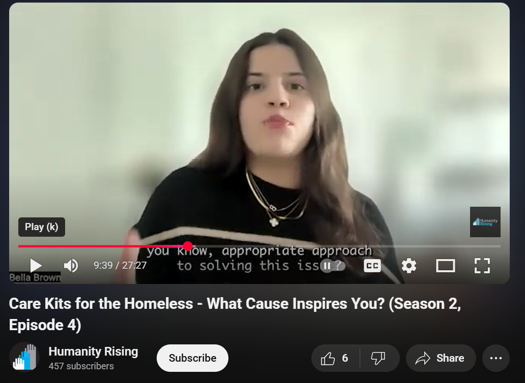Screen dimensions: 525x383
Task: Toggle the autoplay switch in the player
Action: pyautogui.click(x=333, y=266)
